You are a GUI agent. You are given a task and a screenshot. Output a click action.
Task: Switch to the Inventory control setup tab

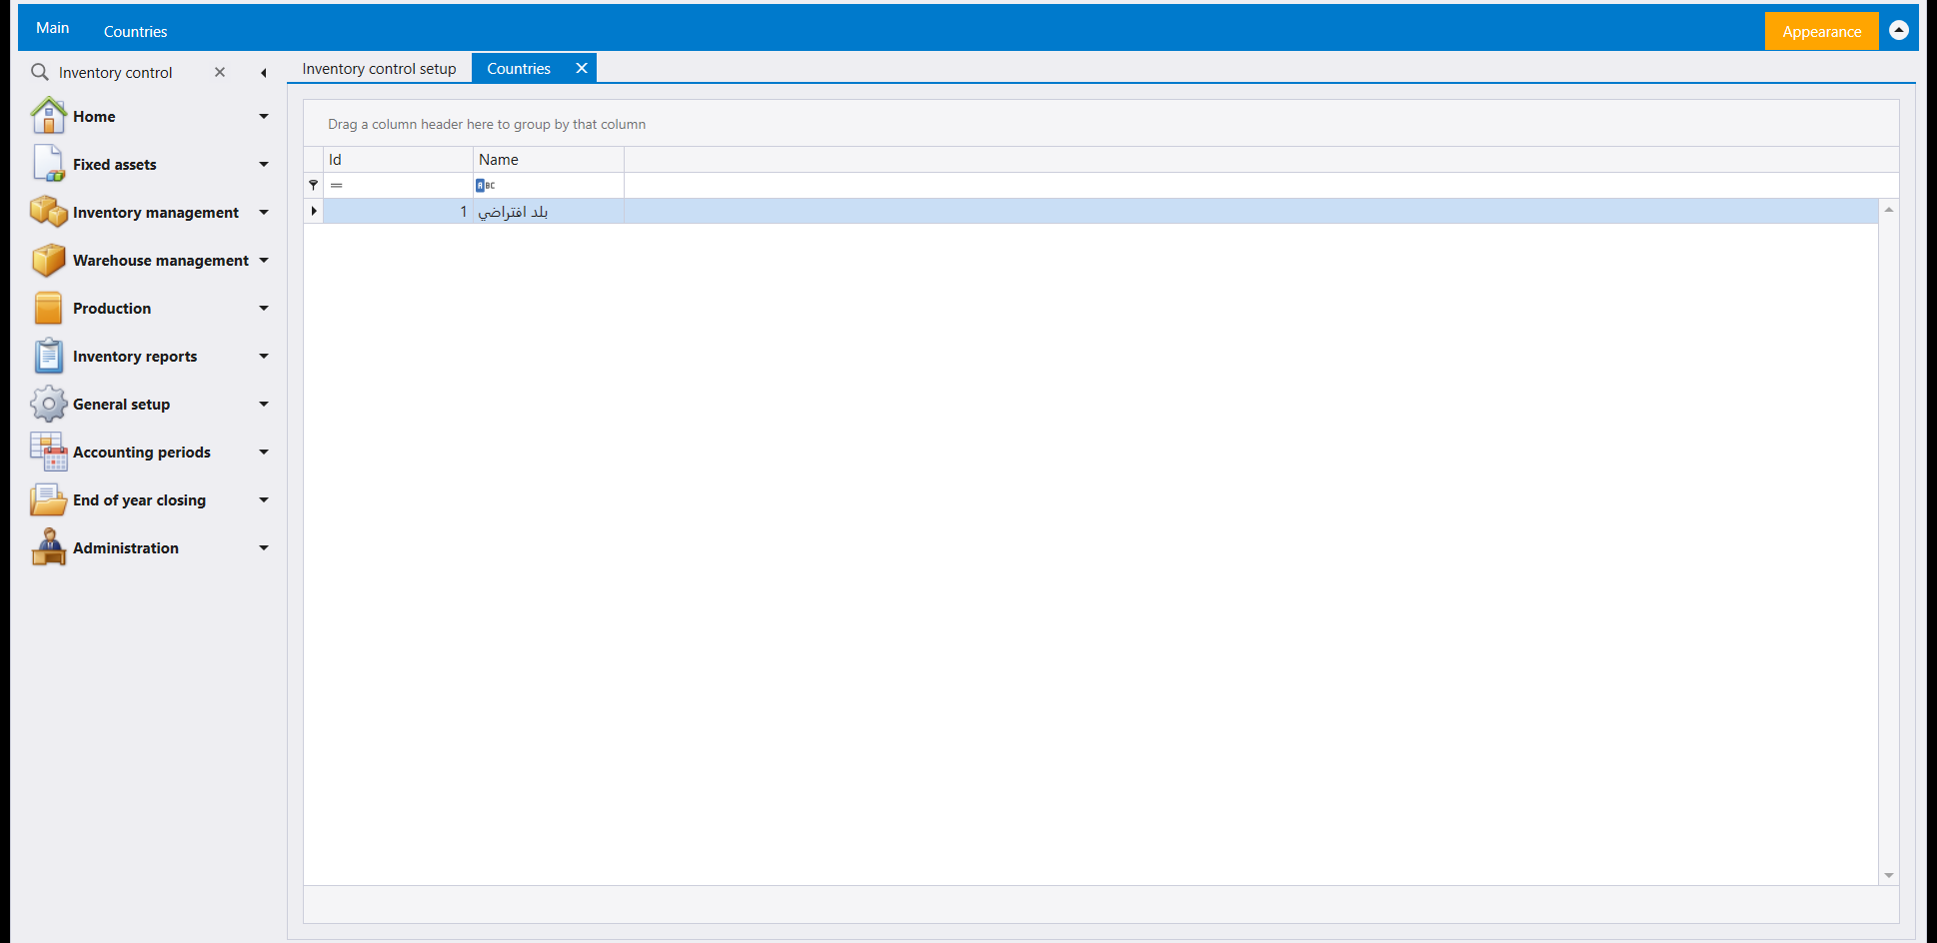point(379,69)
